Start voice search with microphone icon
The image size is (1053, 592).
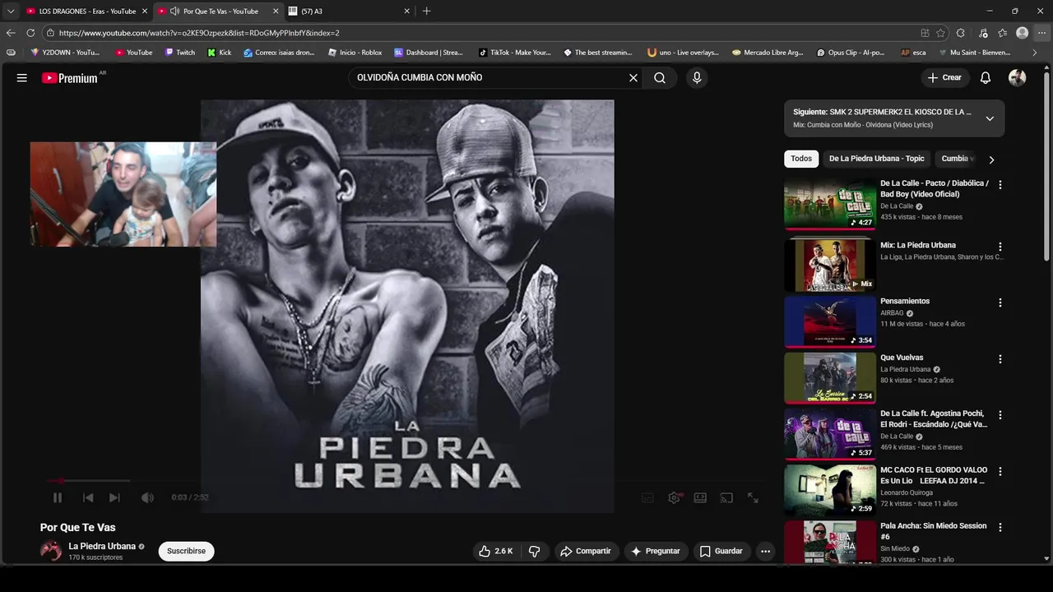(697, 77)
